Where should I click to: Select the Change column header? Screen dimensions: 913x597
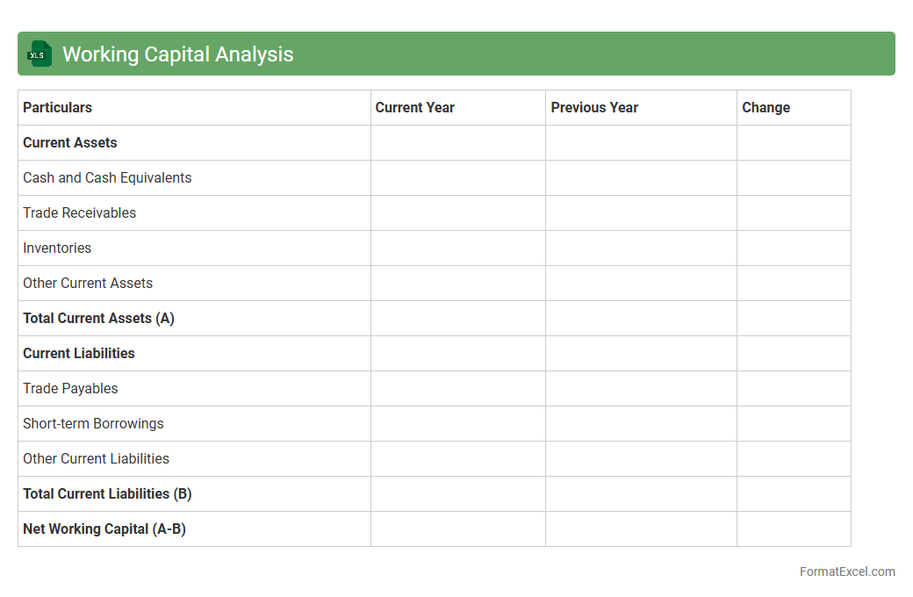coord(766,108)
